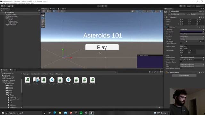This screenshot has width=205, height=115.
Task: Open File Explorer from taskbar
Action: pyautogui.click(x=60, y=113)
